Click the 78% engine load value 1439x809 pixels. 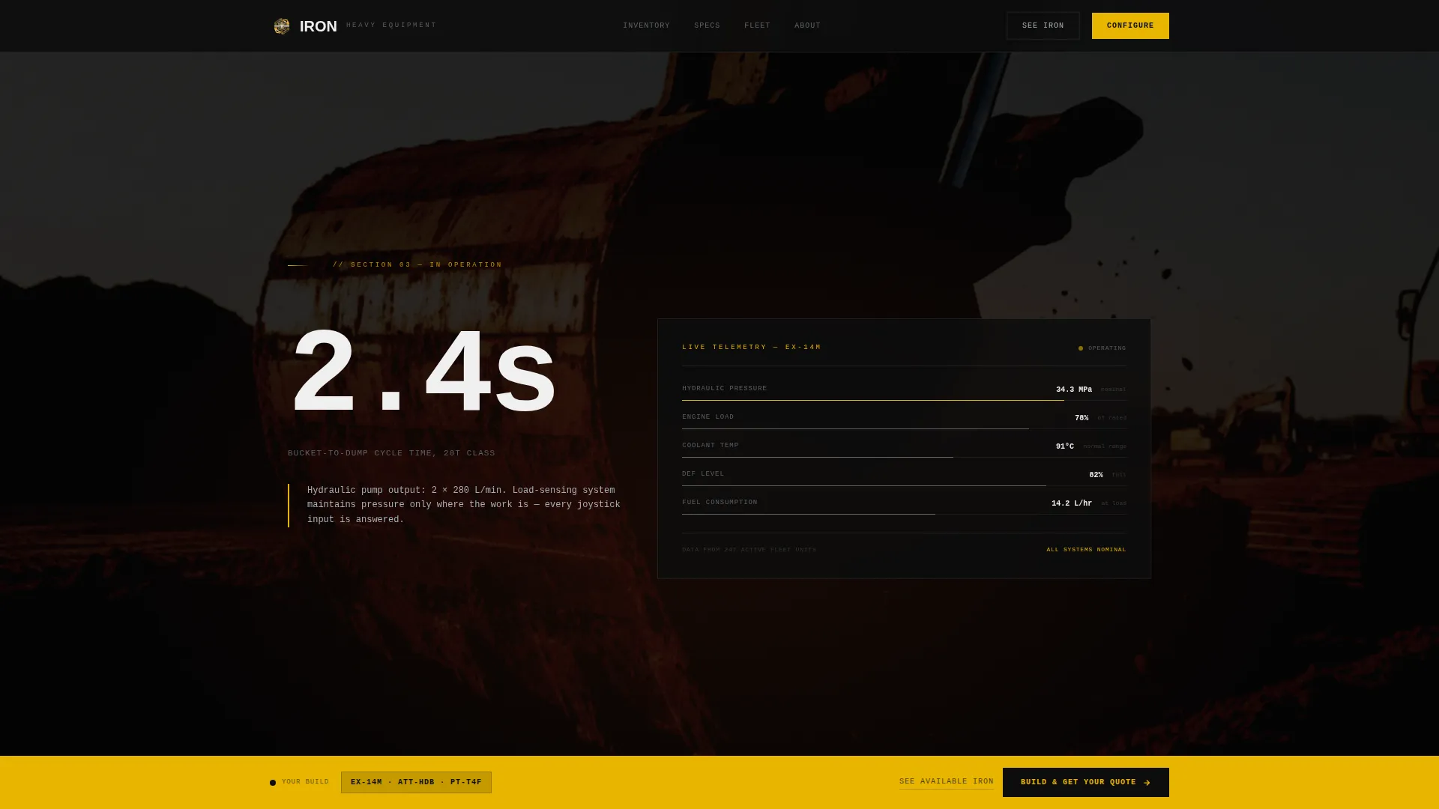coord(1081,418)
